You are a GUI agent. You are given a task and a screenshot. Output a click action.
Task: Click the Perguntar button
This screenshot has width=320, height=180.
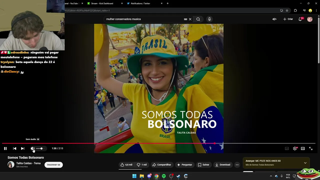[184, 165]
